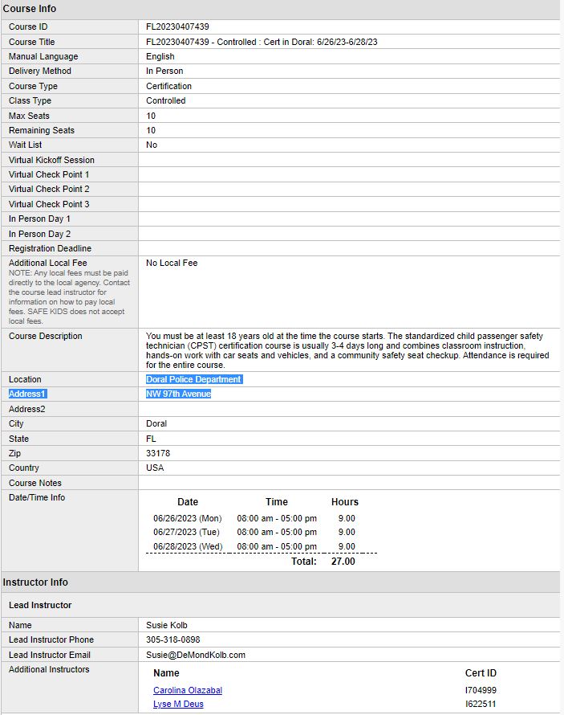Click the Course Notes label
Viewport: 564px width, 715px height.
35,483
